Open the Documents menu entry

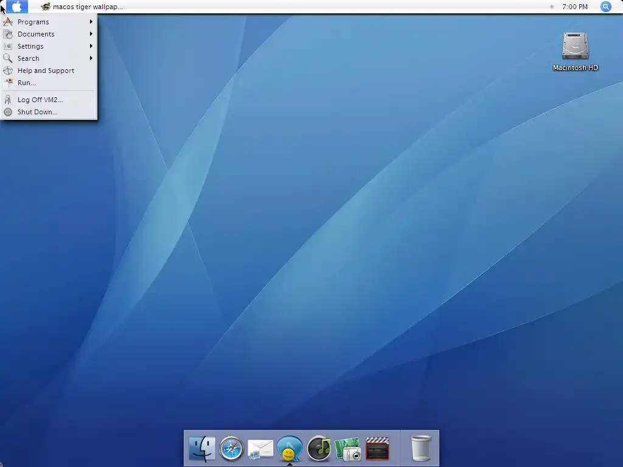coord(49,34)
